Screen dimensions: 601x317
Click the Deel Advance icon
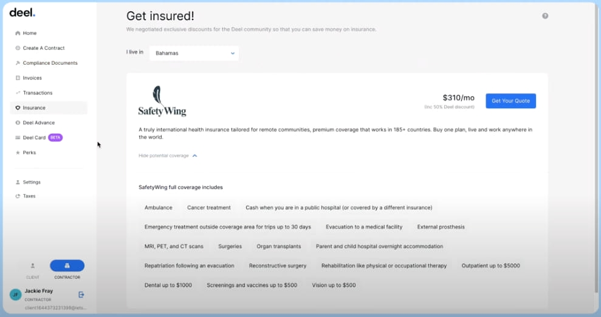[x=18, y=123]
